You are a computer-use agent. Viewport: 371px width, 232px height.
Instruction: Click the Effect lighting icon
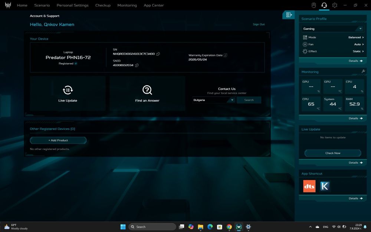pos(305,51)
